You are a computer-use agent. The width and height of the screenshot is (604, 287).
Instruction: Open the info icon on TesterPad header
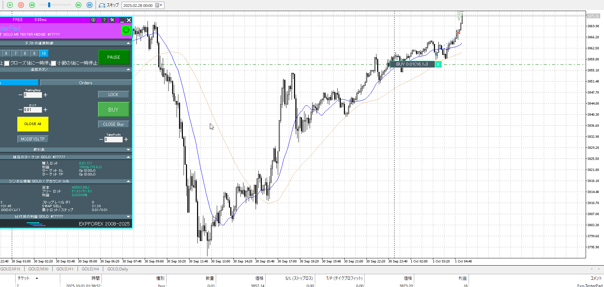click(93, 20)
